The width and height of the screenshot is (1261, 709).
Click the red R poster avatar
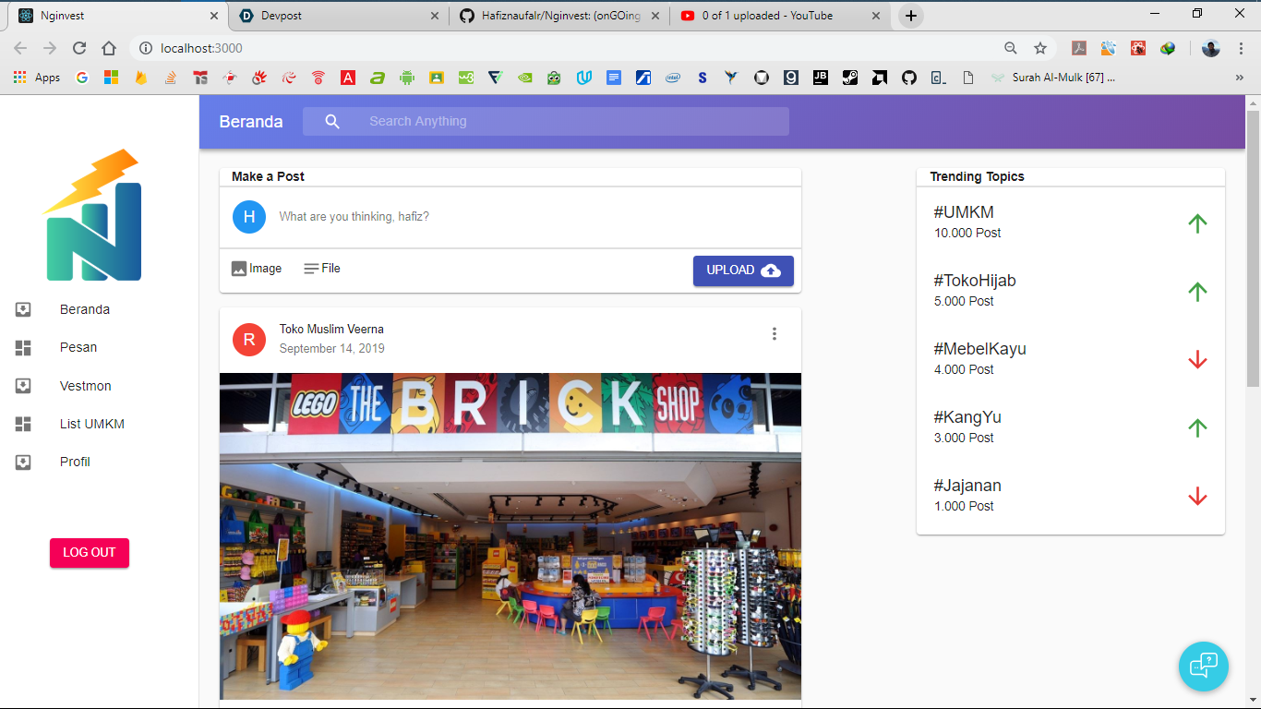coord(248,339)
